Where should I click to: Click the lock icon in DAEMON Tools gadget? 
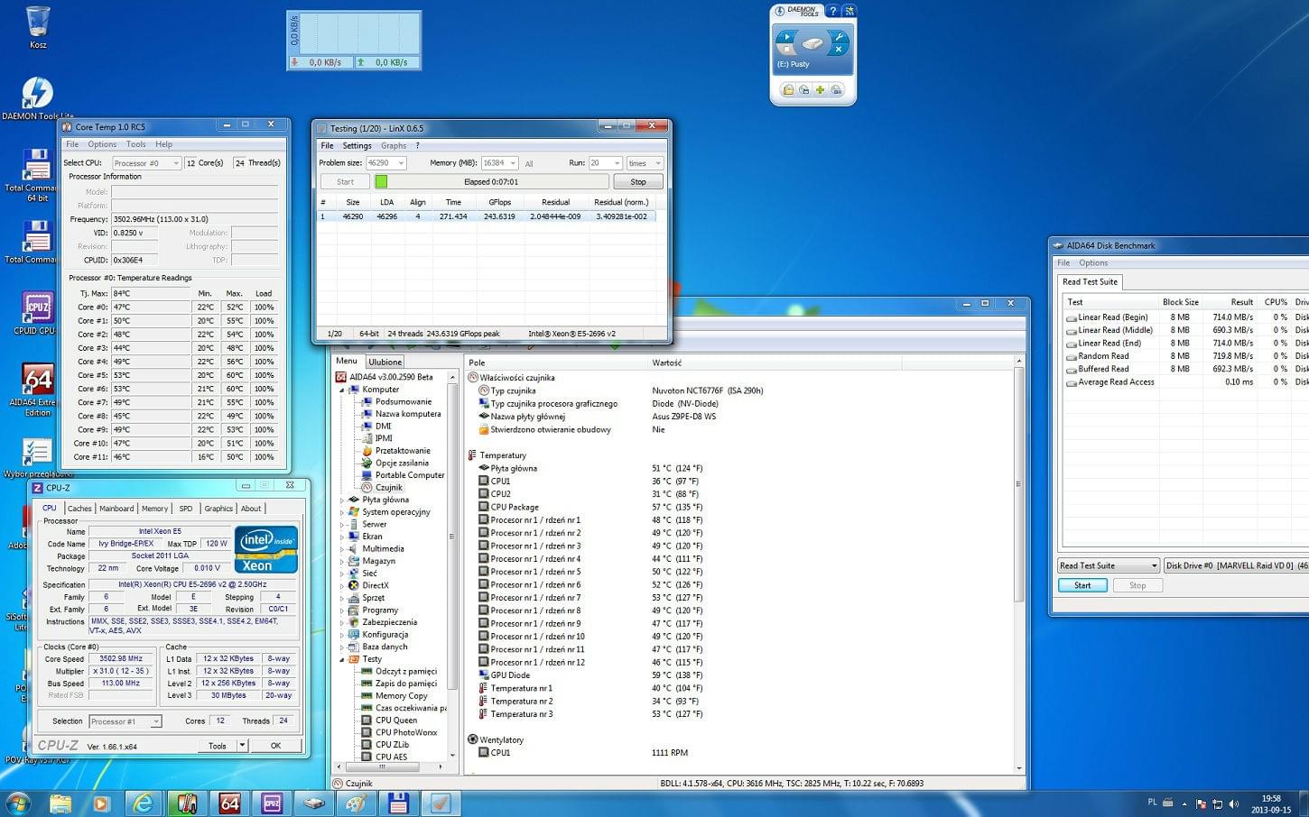coord(788,90)
